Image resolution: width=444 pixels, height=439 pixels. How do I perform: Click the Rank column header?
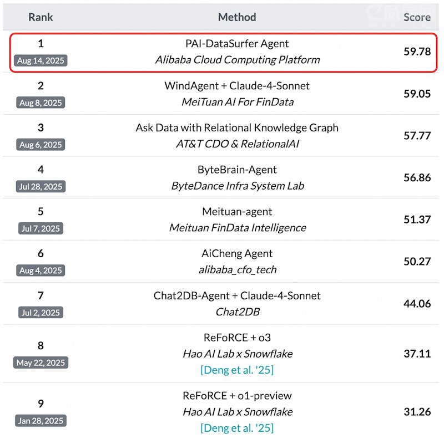point(41,17)
